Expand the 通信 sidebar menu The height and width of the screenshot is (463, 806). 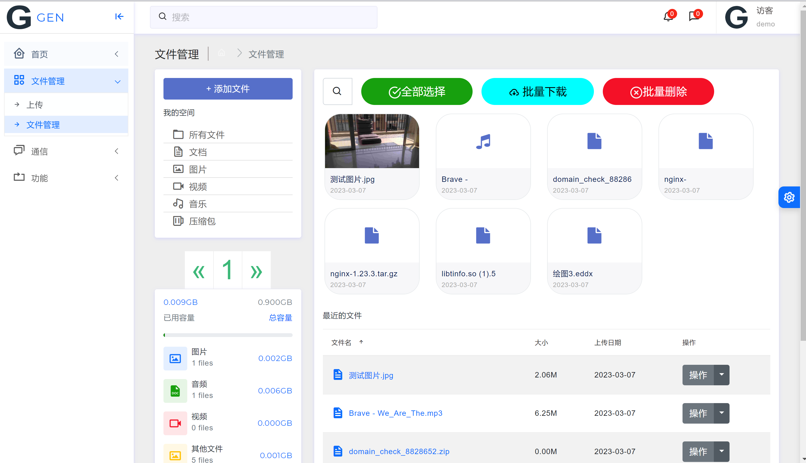pos(66,151)
